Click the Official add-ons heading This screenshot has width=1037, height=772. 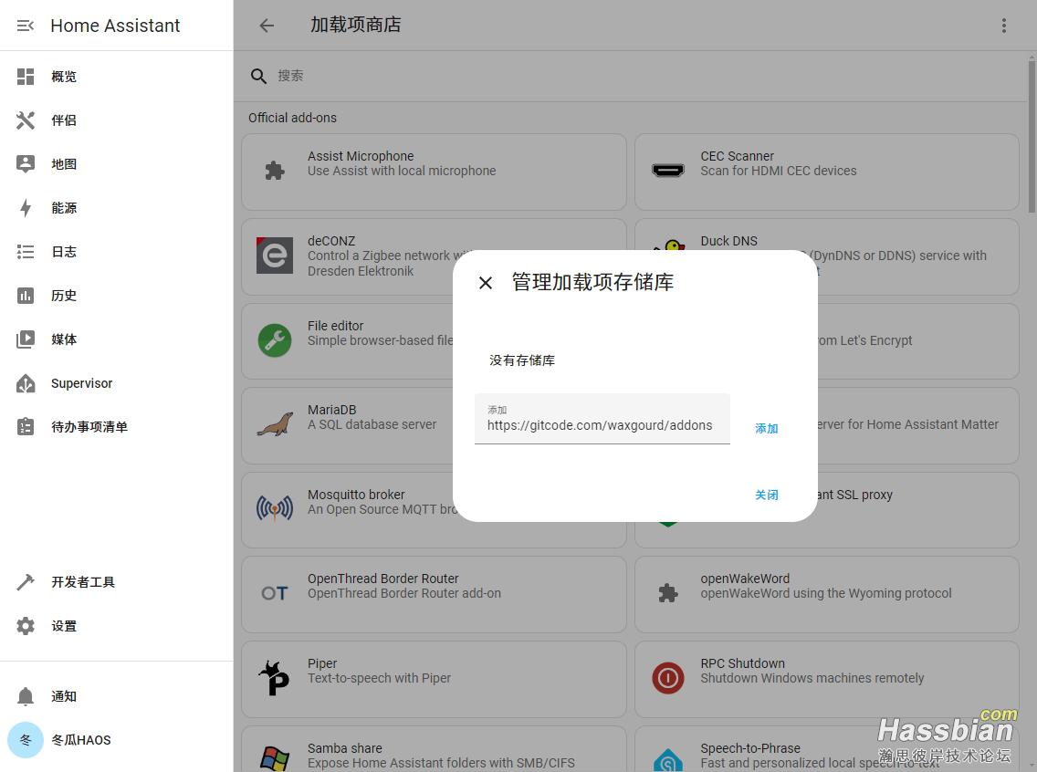[x=292, y=118]
